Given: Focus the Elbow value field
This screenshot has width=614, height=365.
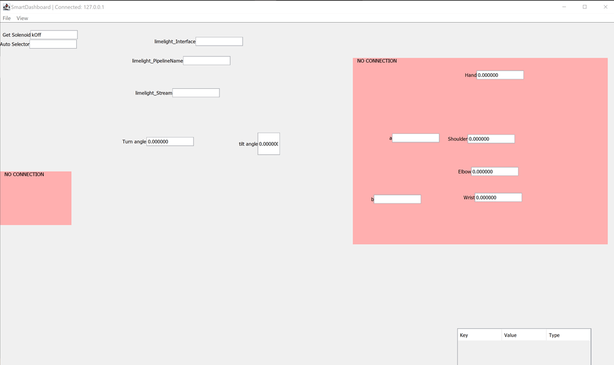Looking at the screenshot, I should pyautogui.click(x=494, y=172).
